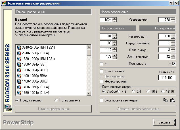Increase vertical Регенерация value 100 with up arrow

pos(173,35)
